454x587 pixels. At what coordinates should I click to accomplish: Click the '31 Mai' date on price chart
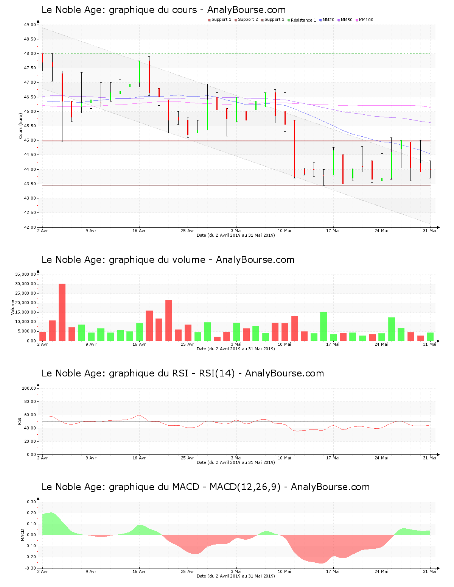tap(430, 231)
